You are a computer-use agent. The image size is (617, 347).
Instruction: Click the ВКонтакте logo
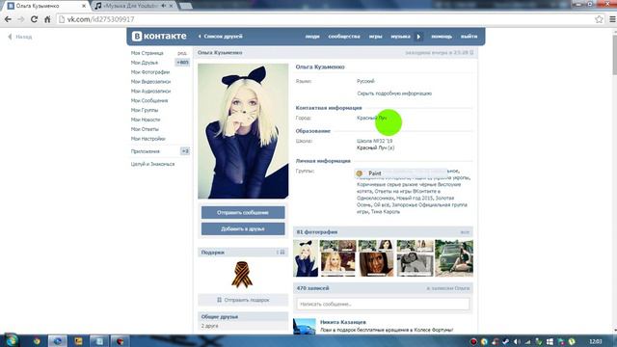coord(159,37)
